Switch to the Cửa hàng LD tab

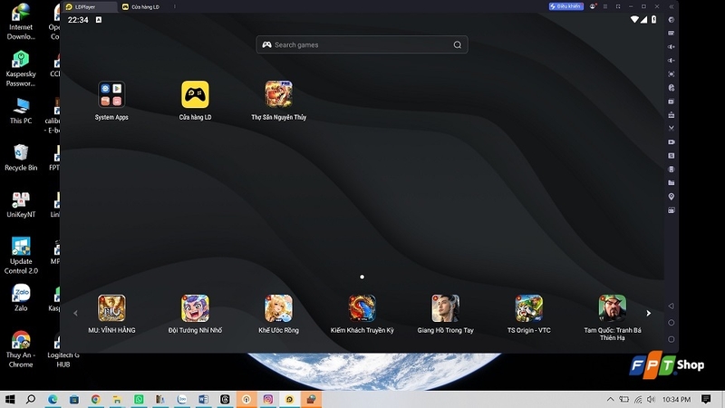click(x=143, y=7)
